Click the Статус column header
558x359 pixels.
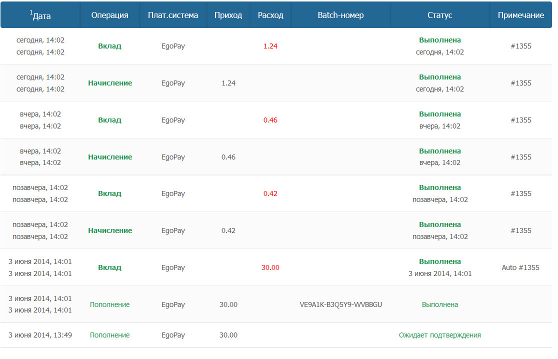click(439, 15)
